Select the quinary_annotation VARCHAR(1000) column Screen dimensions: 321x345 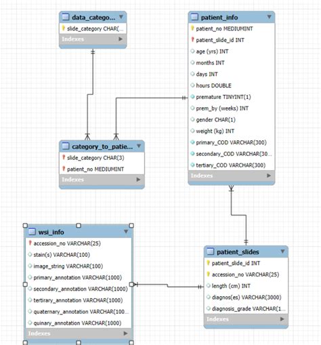point(79,323)
